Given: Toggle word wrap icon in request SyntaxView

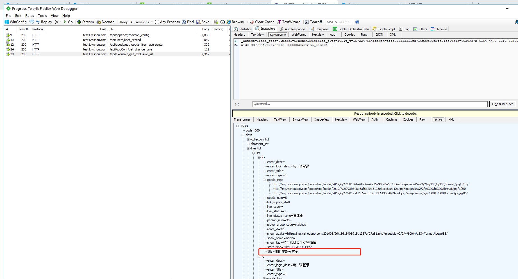Looking at the screenshot, I should pyautogui.click(x=236, y=45).
